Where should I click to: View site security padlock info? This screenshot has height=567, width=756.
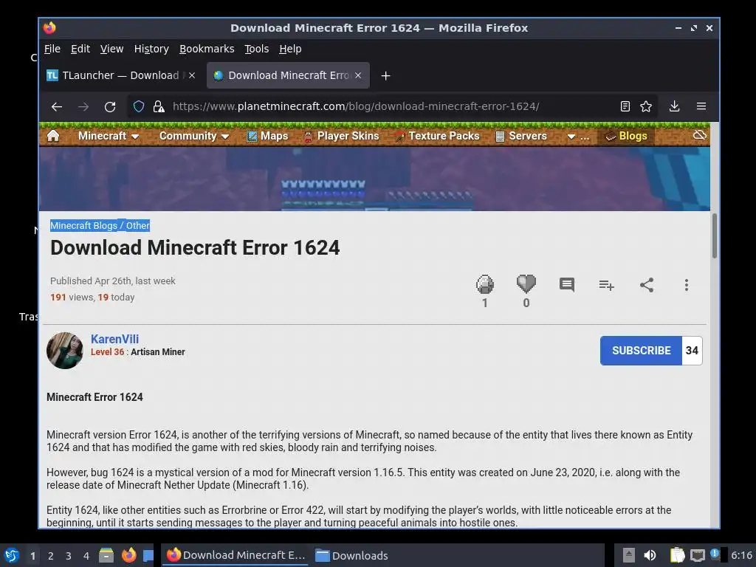(x=159, y=106)
